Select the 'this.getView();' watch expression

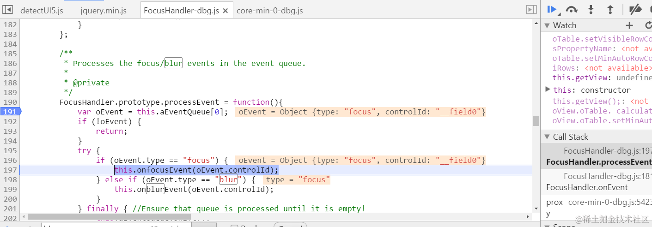pyautogui.click(x=602, y=101)
